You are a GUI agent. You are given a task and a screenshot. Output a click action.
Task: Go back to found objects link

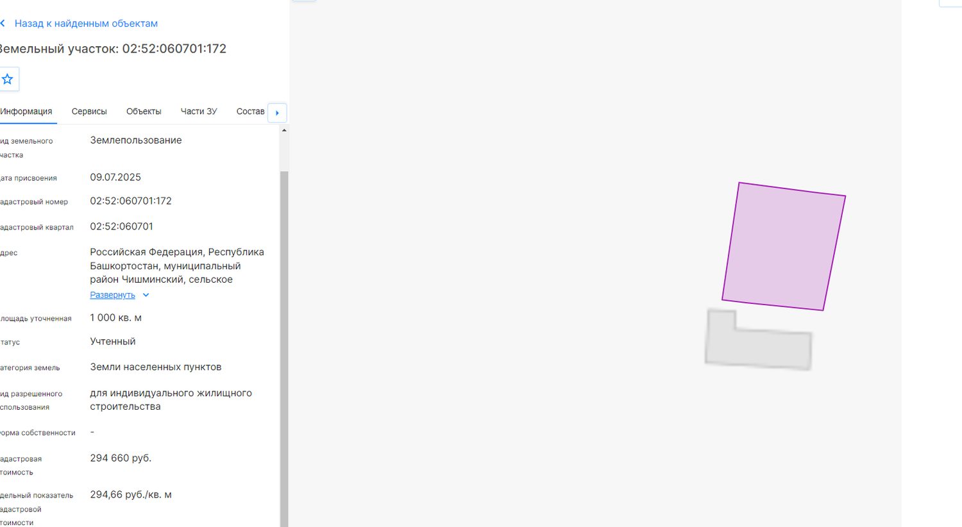click(x=86, y=24)
